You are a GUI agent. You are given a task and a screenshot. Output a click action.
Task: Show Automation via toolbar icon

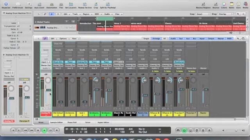[52, 5]
